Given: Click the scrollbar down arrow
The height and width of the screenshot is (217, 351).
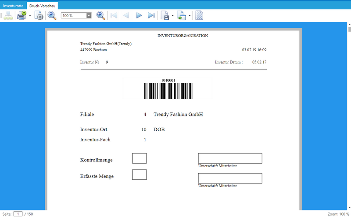Looking at the screenshot, I should click(x=349, y=208).
